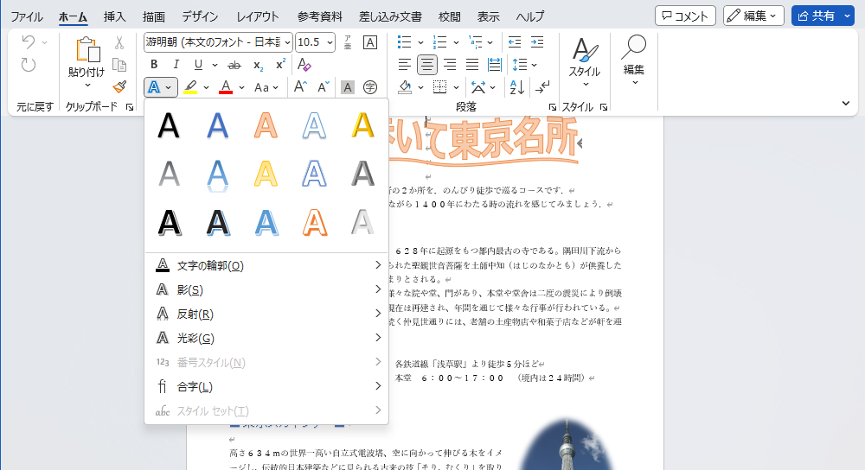The width and height of the screenshot is (865, 470).
Task: Choose the gold fill A text effect
Action: (363, 125)
